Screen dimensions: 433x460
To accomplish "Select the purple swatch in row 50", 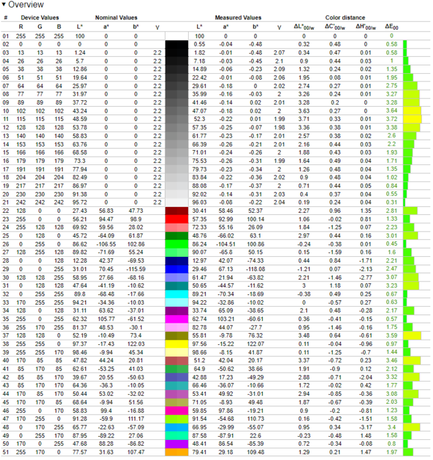I will [x=176, y=444].
